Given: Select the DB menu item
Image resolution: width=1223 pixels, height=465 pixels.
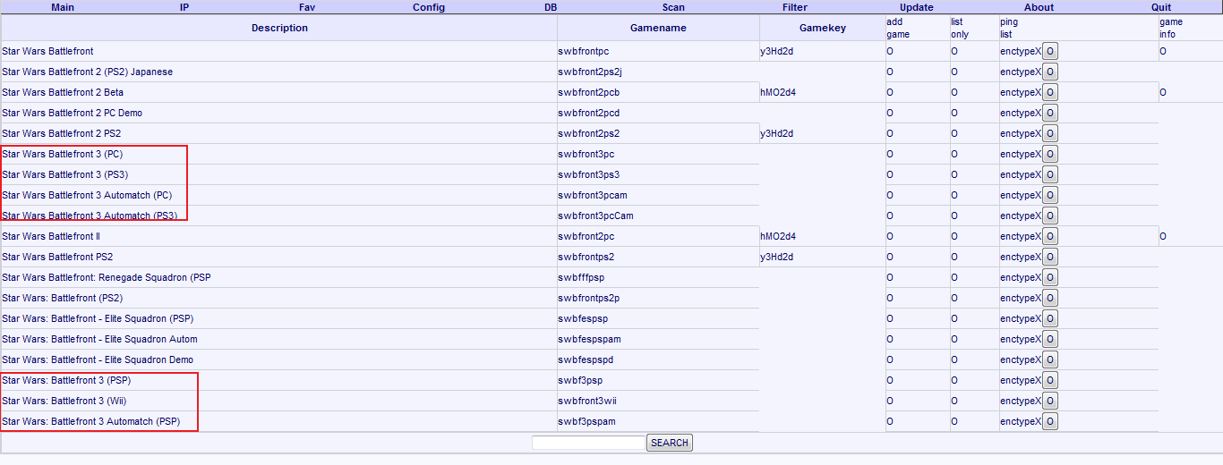Looking at the screenshot, I should [552, 7].
